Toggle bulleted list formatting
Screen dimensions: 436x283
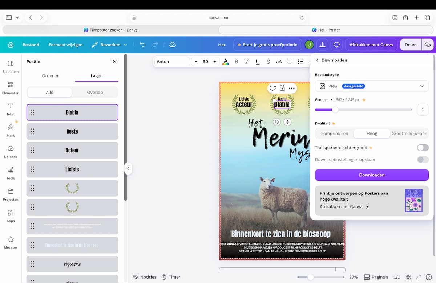coord(300,62)
